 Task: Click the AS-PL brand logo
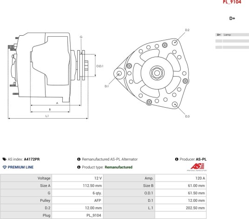197,167
